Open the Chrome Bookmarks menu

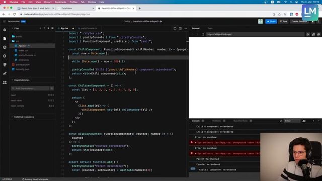(x=60, y=2)
